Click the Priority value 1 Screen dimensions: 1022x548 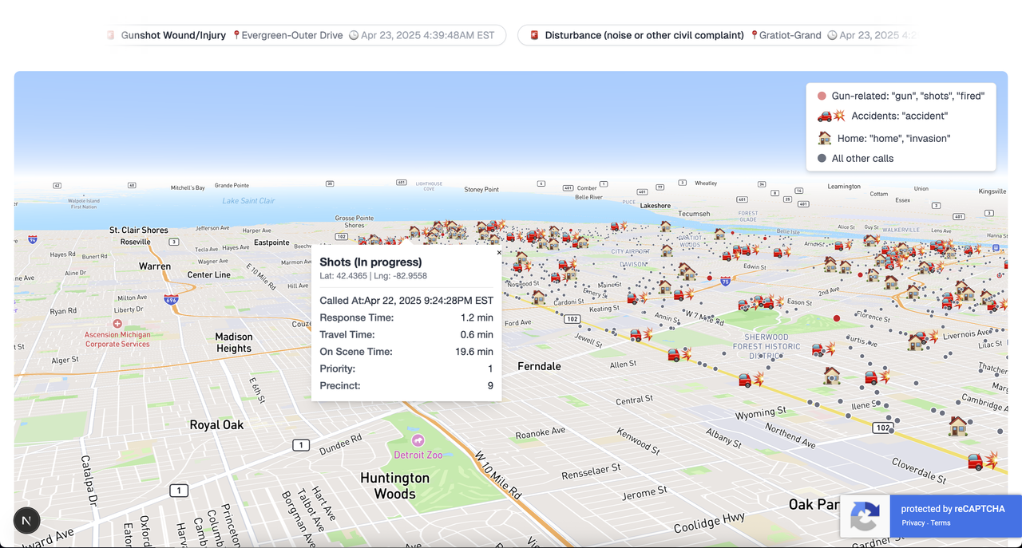[490, 369]
